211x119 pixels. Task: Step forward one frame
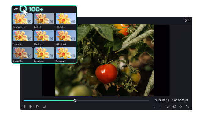point(31,106)
